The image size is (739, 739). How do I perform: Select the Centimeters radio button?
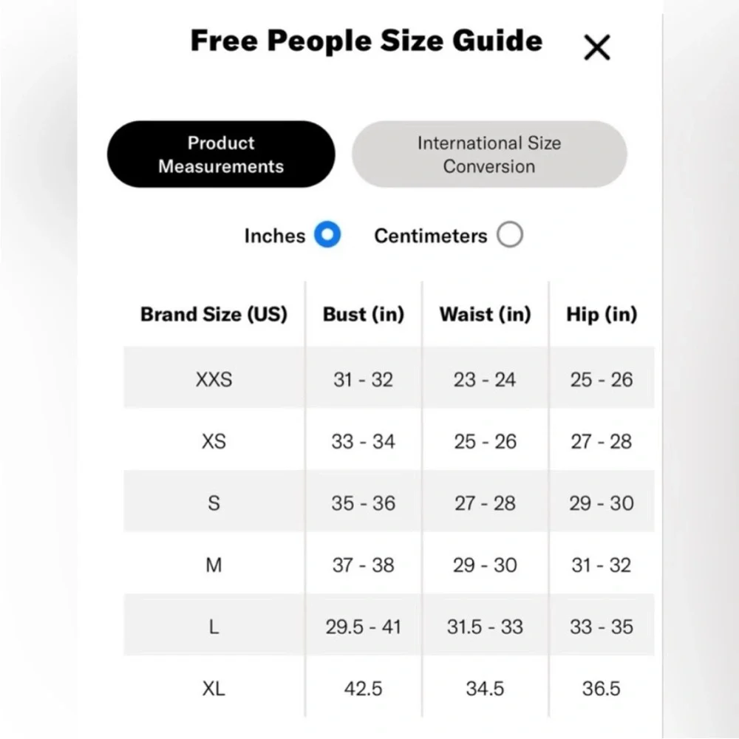[509, 234]
